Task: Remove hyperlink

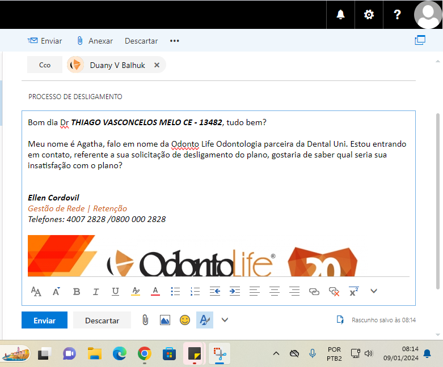Action: click(334, 292)
